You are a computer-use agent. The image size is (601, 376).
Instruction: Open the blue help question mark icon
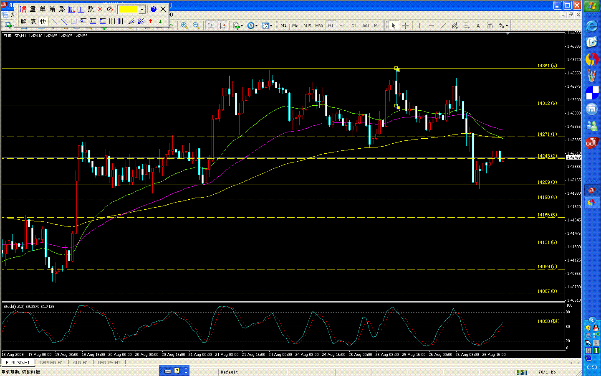pos(154,9)
